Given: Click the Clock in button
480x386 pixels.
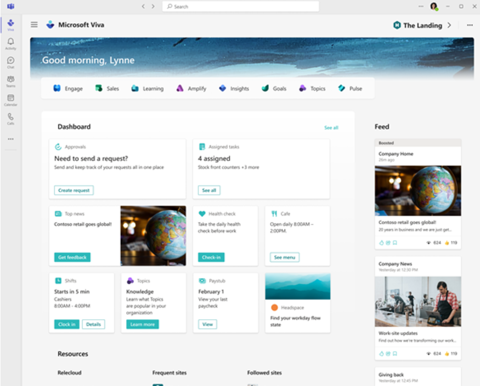Looking at the screenshot, I should [66, 324].
